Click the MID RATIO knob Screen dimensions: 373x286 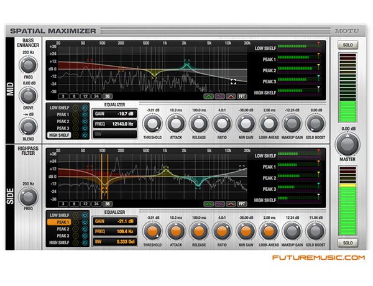coord(222,124)
